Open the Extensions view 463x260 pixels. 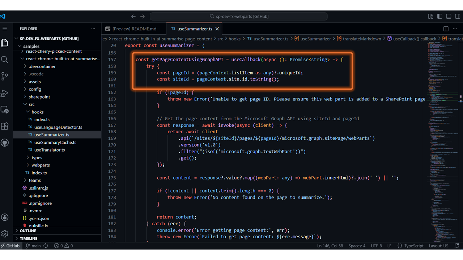5,126
